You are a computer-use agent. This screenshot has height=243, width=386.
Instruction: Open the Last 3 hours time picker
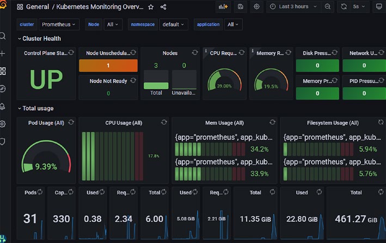pos(293,7)
